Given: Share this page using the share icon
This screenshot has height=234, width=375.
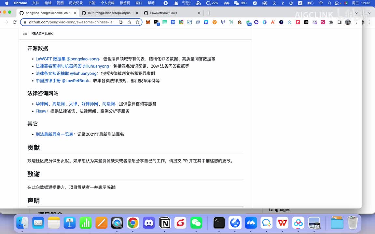Looking at the screenshot, I should (129, 22).
